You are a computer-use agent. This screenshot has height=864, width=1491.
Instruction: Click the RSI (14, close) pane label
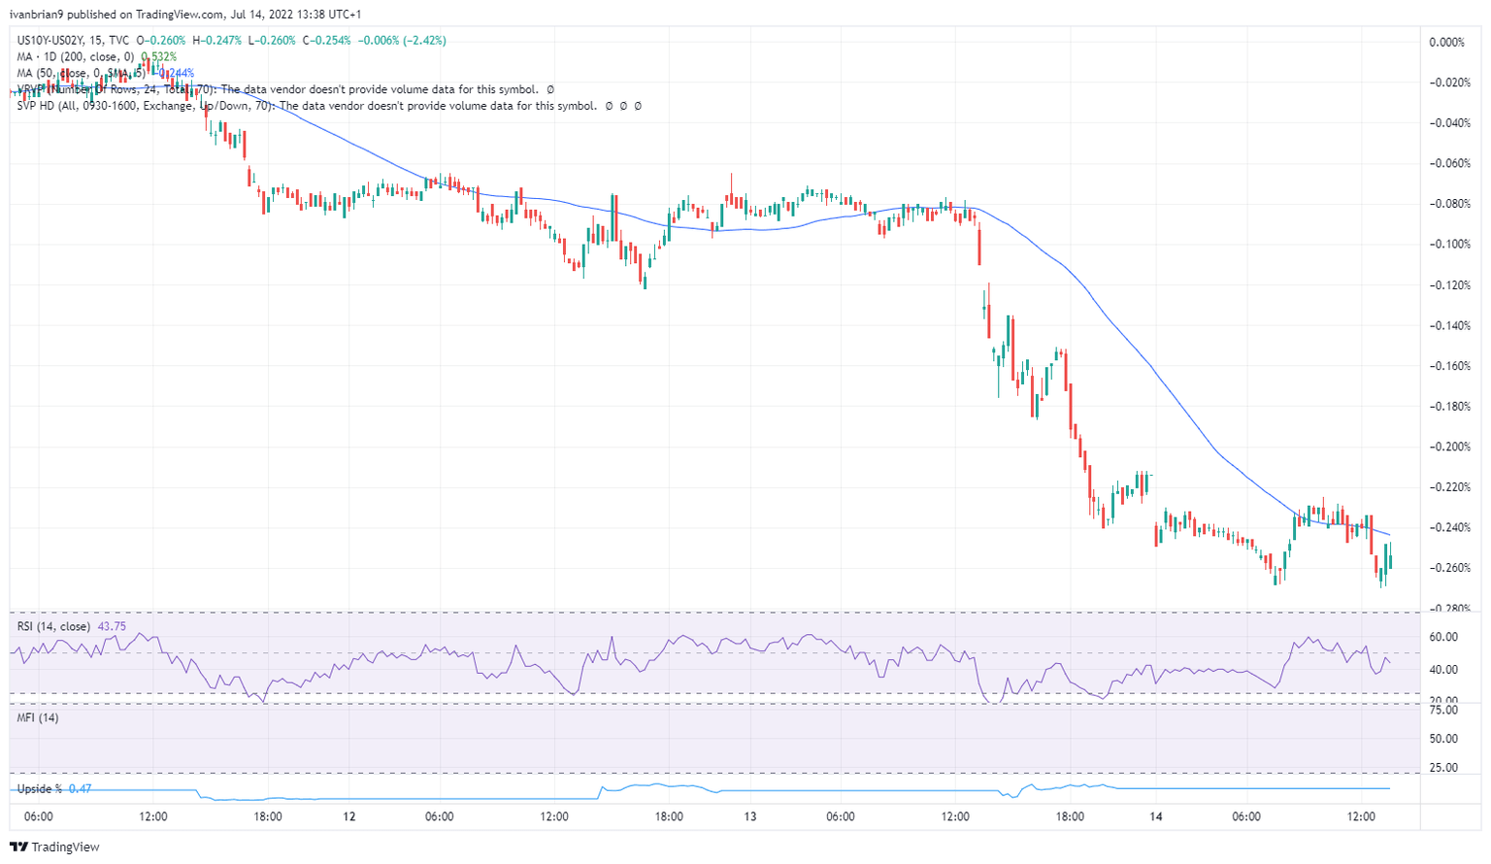53,627
